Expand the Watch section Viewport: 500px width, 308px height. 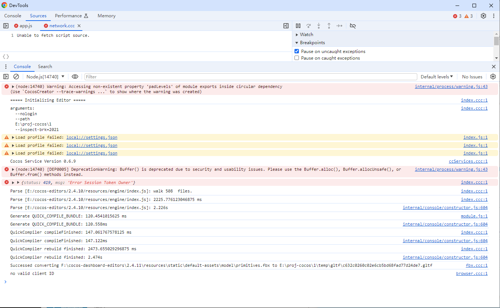[x=297, y=35]
